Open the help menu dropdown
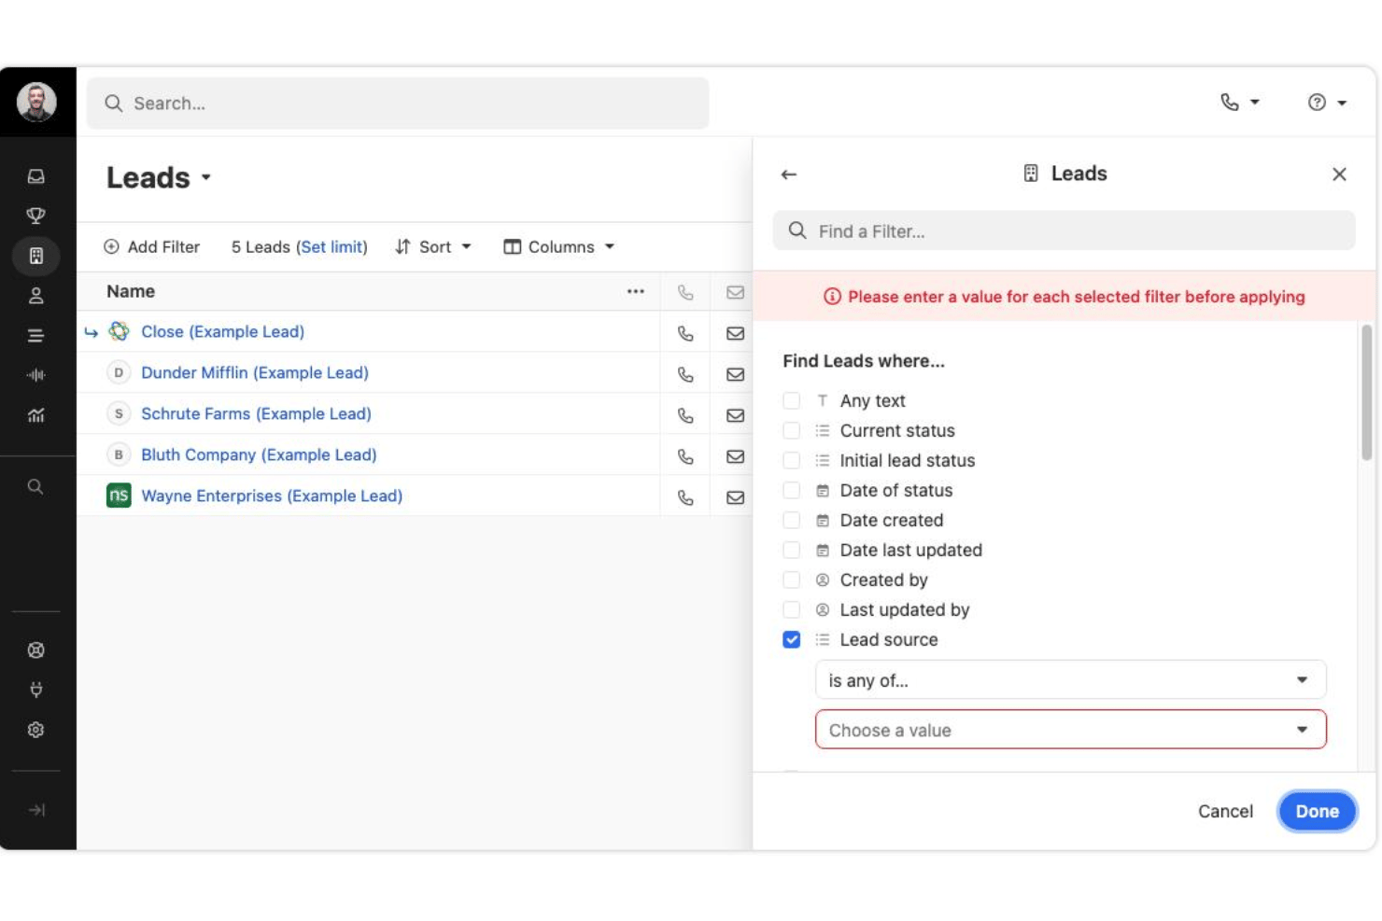1382x921 pixels. click(1327, 103)
